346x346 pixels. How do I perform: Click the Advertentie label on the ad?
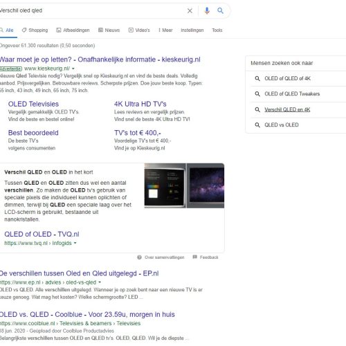11,69
